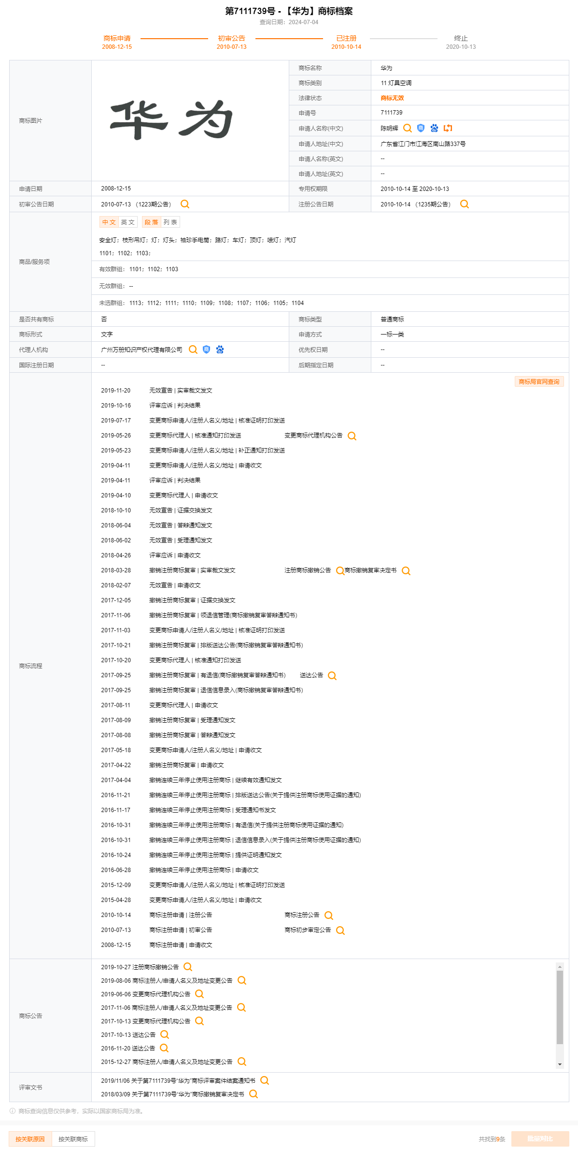Click the 2017-04-04 继续有效通知发文 row

click(191, 780)
